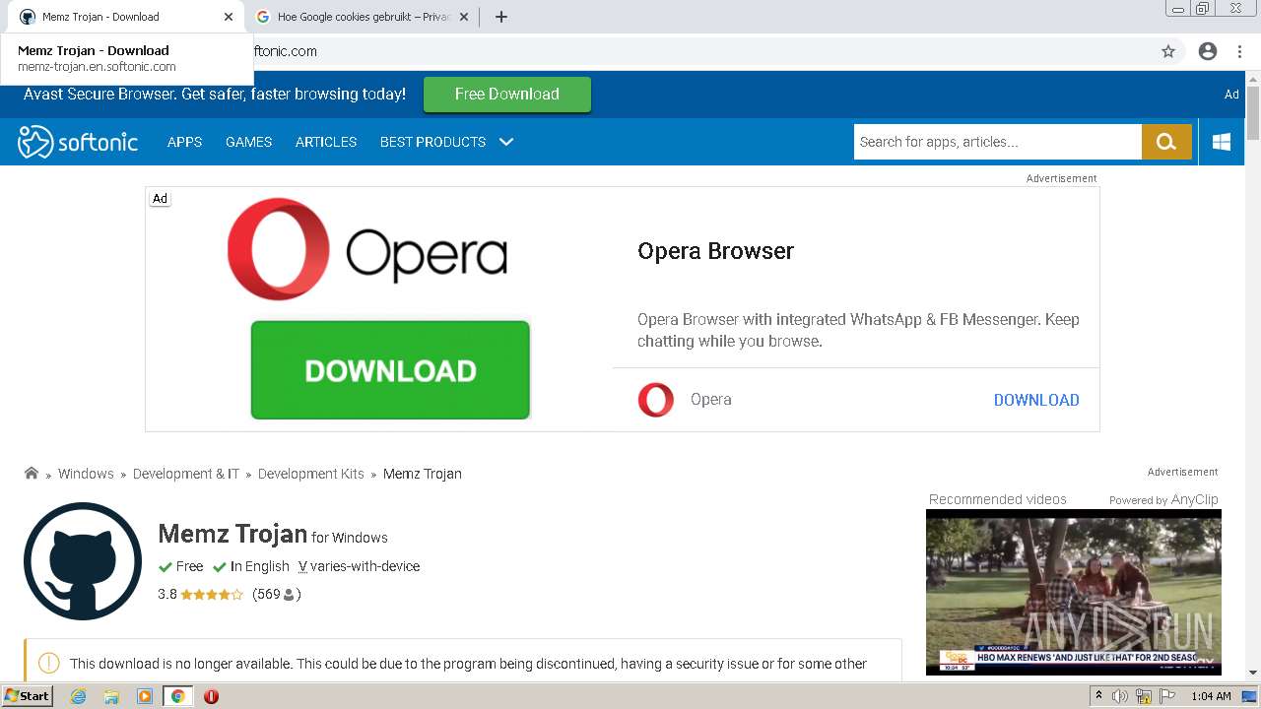Expand the BEST PRODUCTS chevron
Image resolution: width=1261 pixels, height=709 pixels.
click(506, 142)
